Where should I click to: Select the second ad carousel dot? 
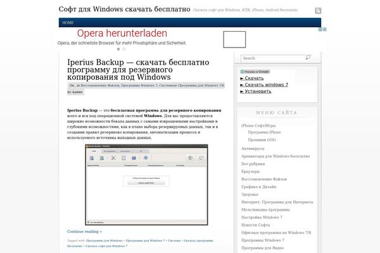click(x=124, y=49)
